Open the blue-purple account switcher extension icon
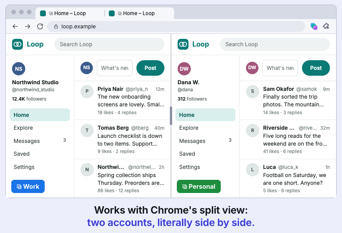This screenshot has height=233, width=342. 314,26
